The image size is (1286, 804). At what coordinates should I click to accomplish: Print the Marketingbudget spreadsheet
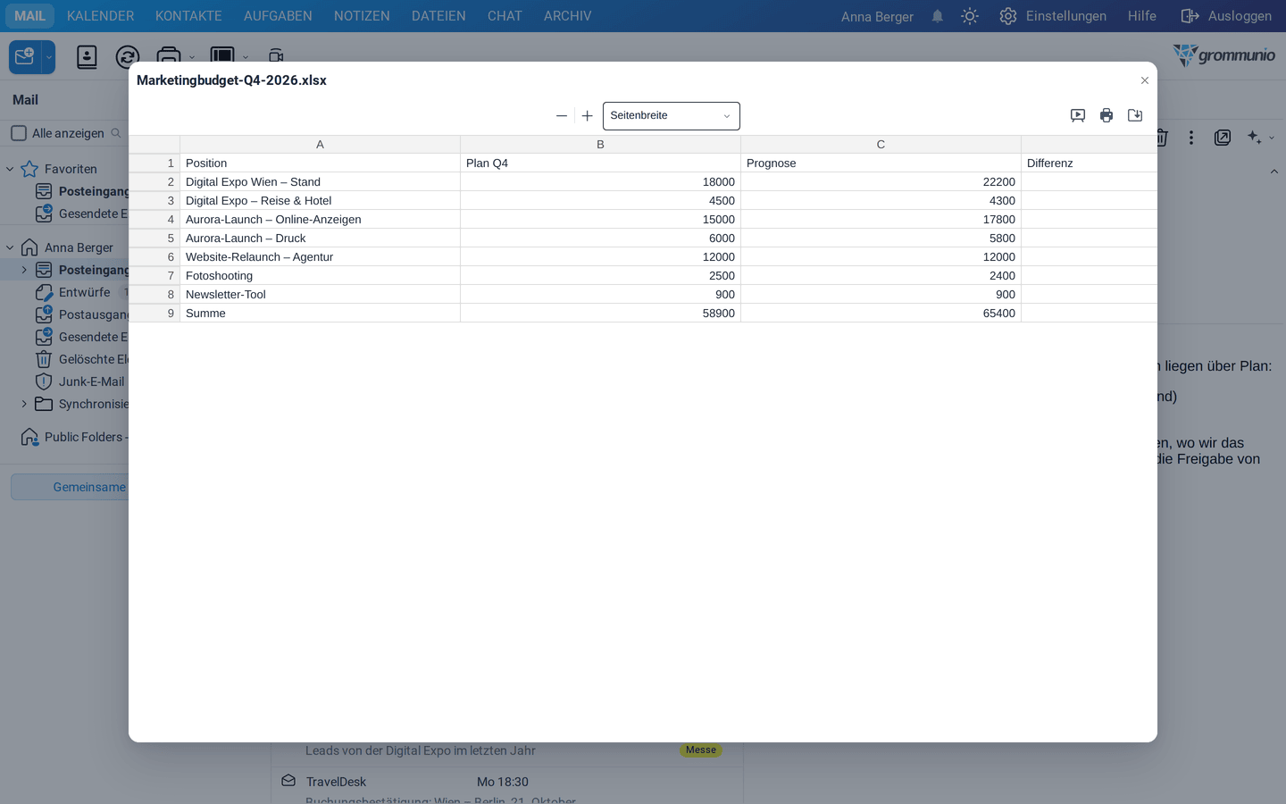[1106, 115]
